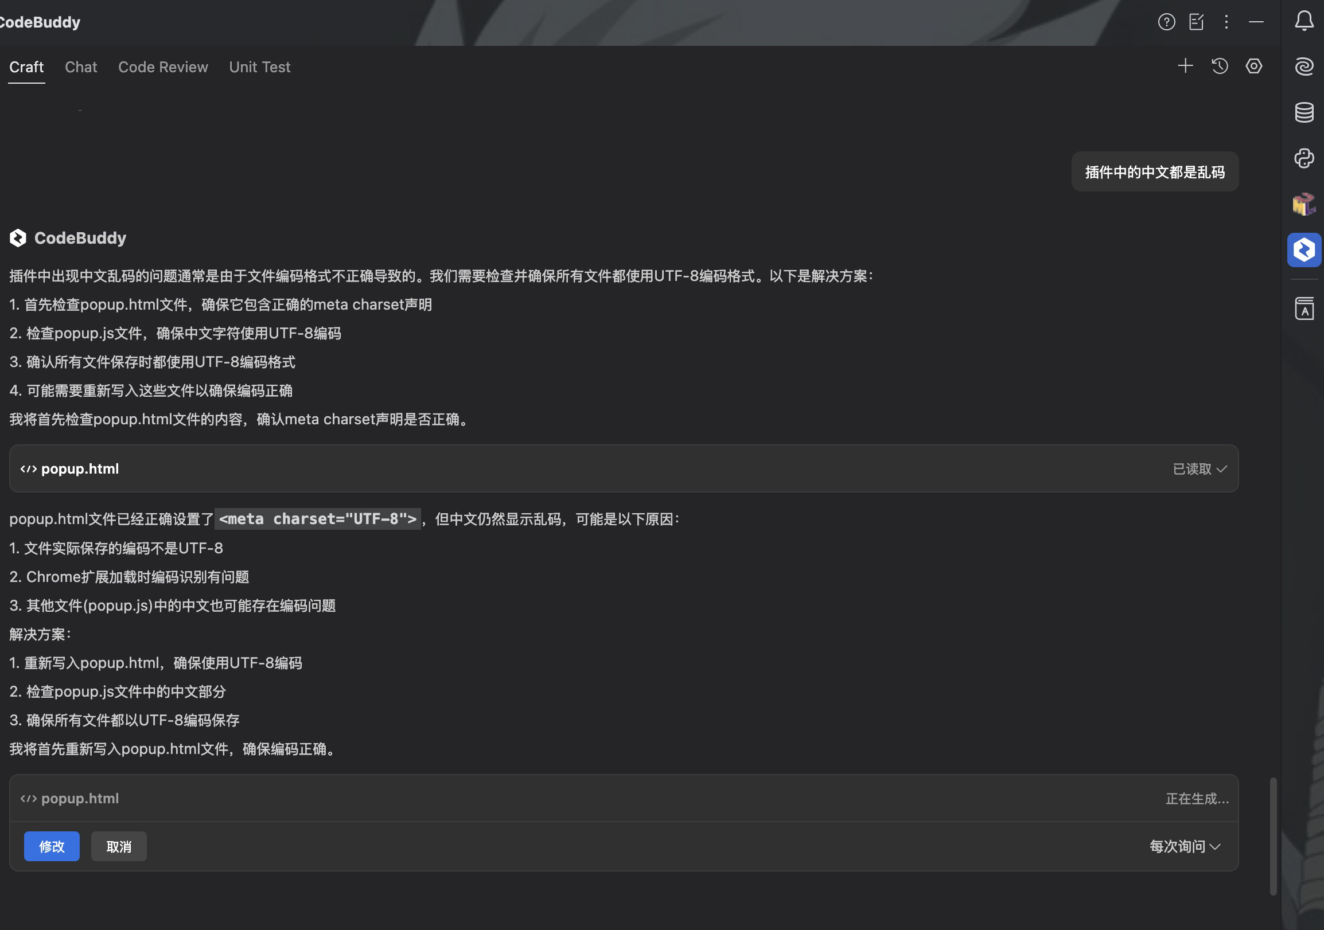This screenshot has height=930, width=1324.
Task: Open the Python console sidebar icon
Action: tap(1304, 158)
